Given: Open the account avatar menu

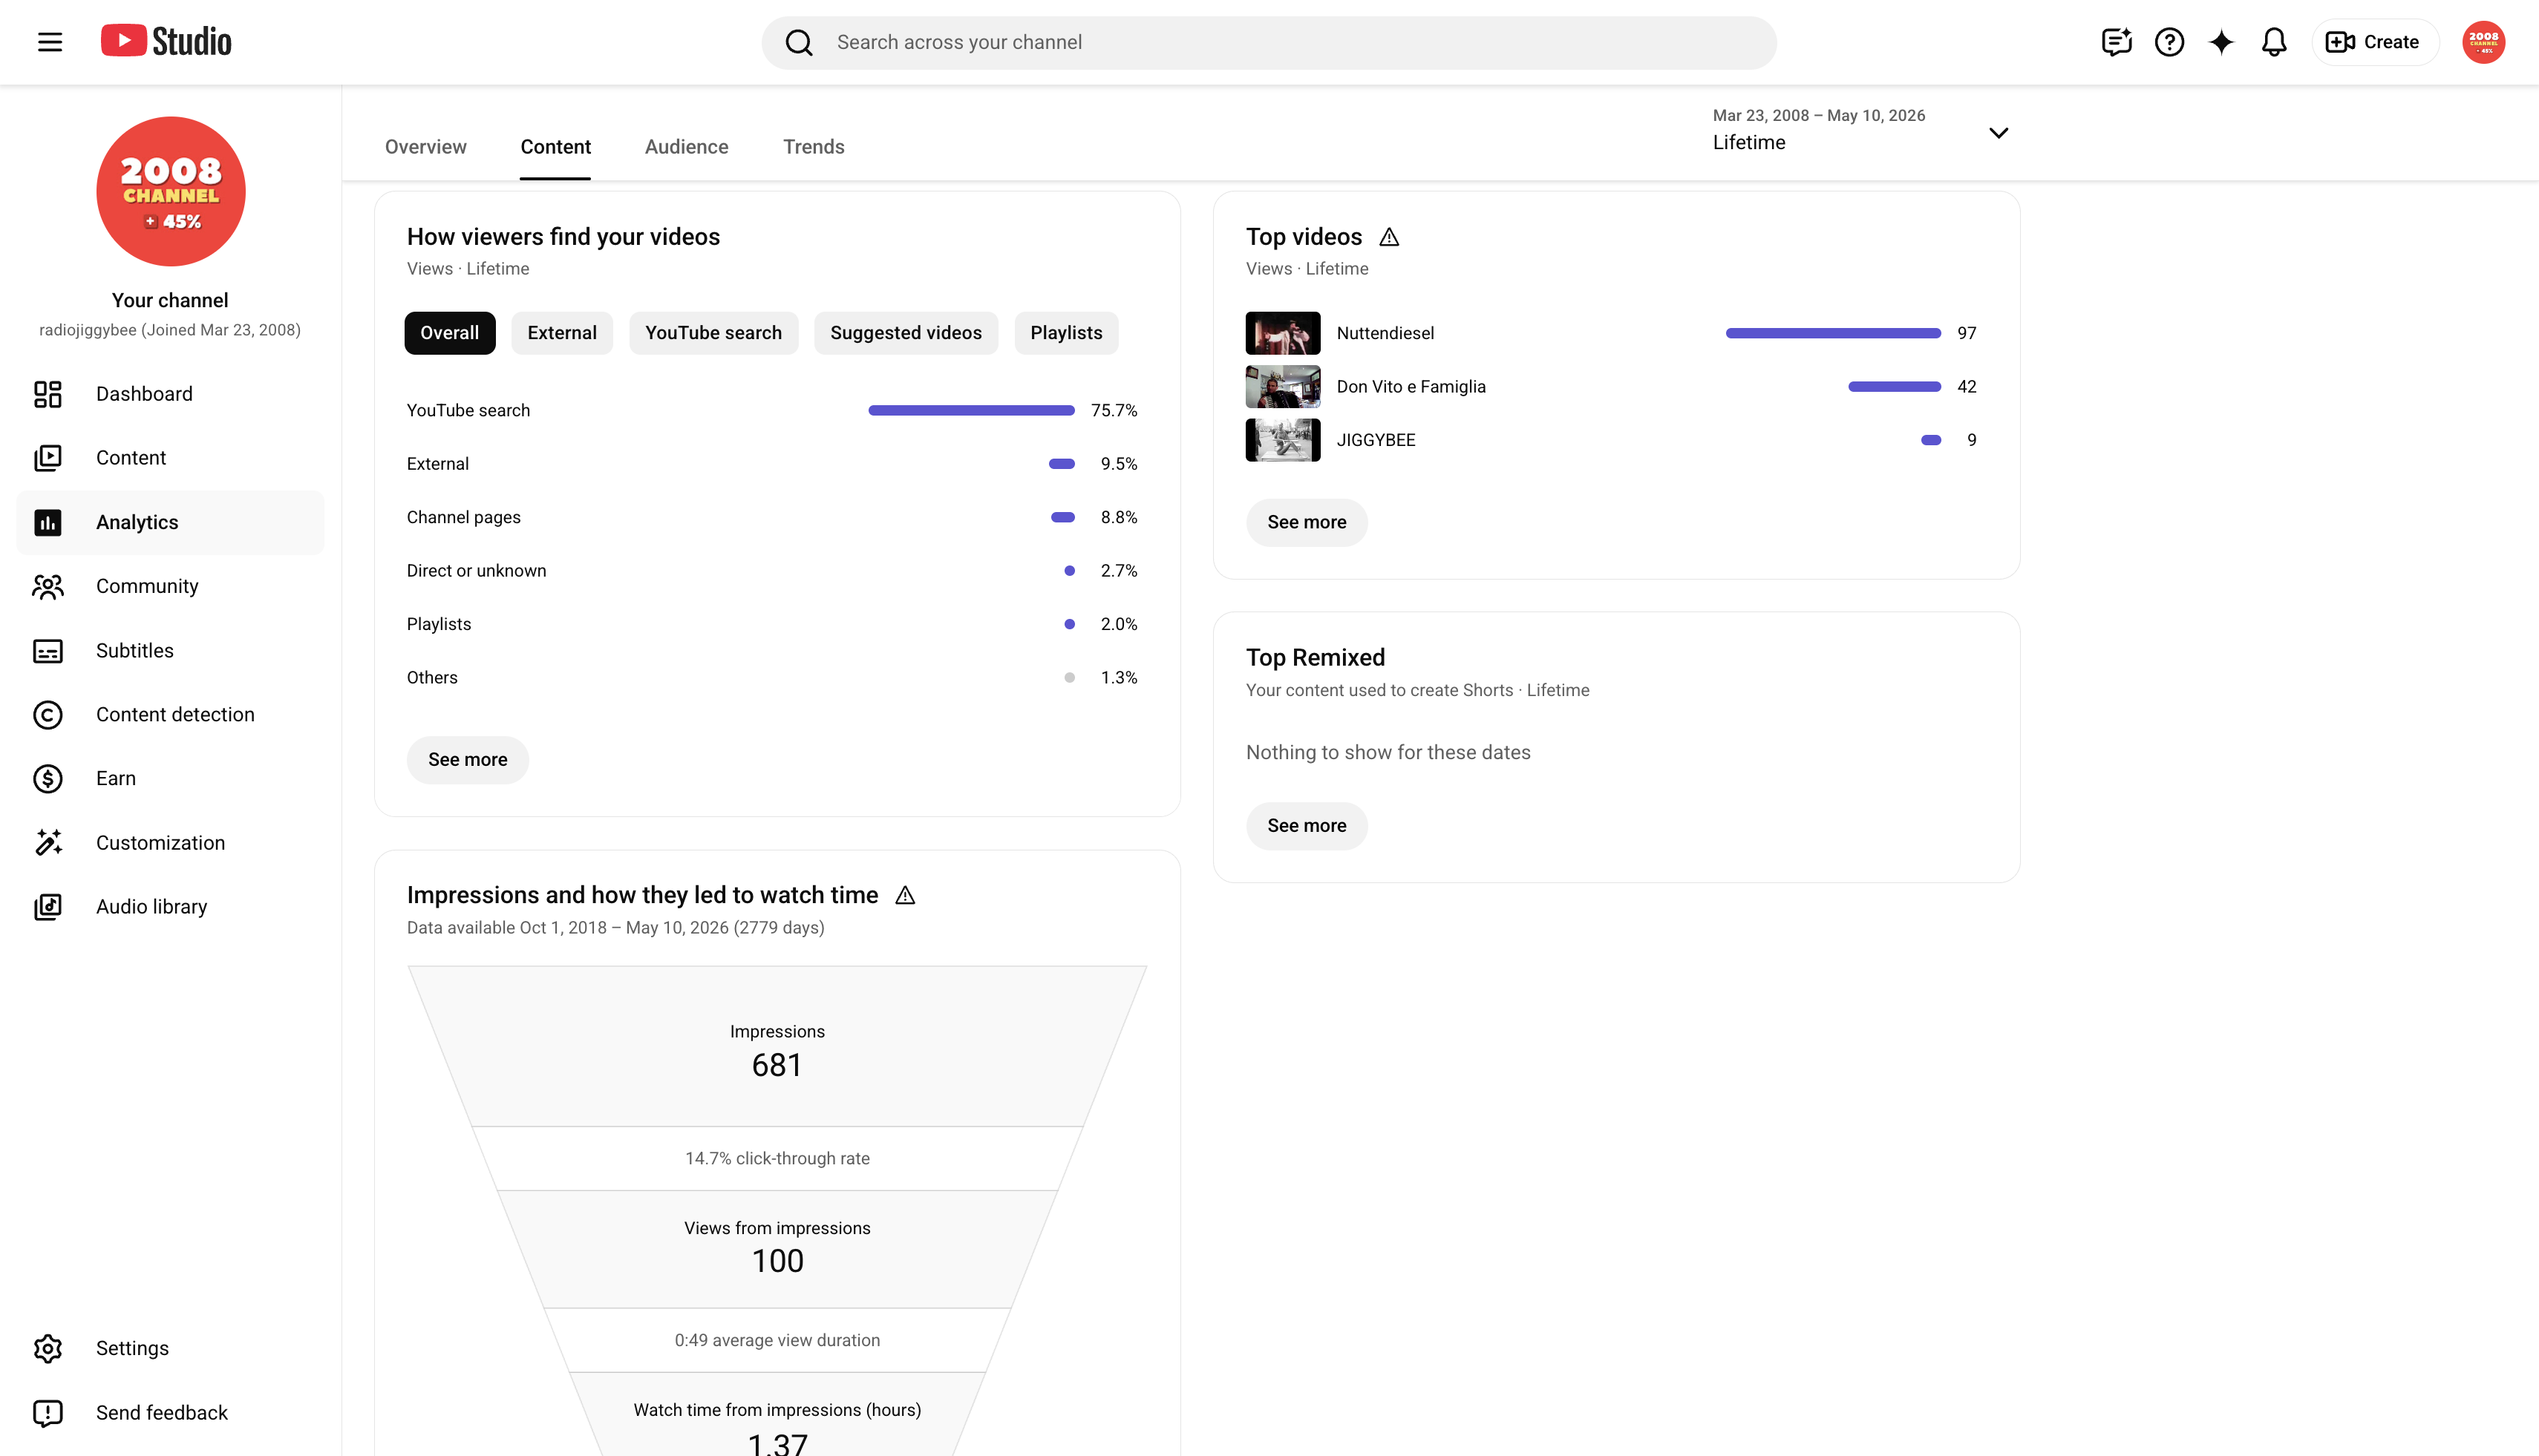Looking at the screenshot, I should [2483, 42].
